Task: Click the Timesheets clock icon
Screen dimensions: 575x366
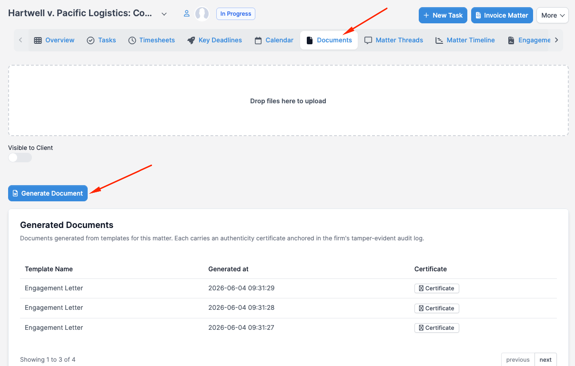Action: [132, 40]
